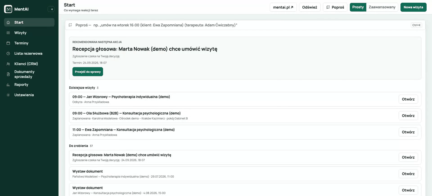432x196 pixels.
Task: Navigate to Klienci (CRM)
Action: pyautogui.click(x=29, y=64)
